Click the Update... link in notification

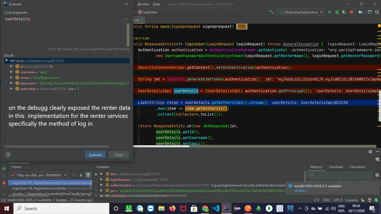pos(301,191)
